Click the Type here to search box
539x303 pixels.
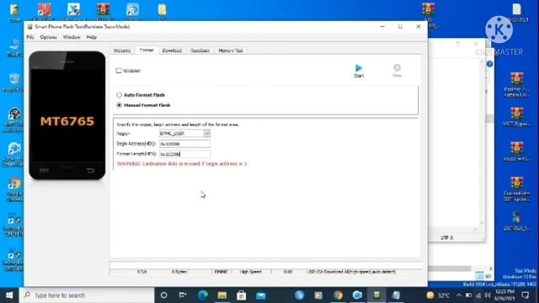tap(87, 295)
